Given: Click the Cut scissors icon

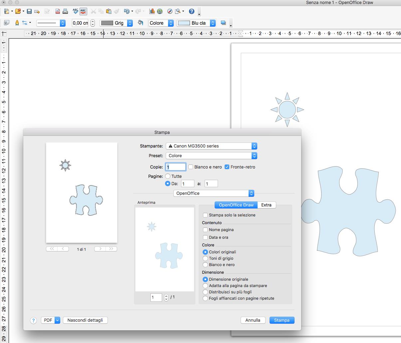Looking at the screenshot, I should (x=93, y=11).
